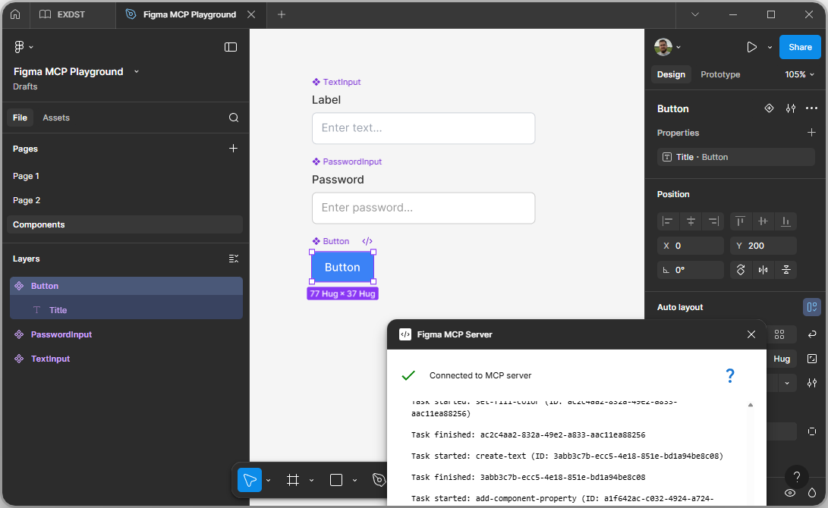Click the blue question mark in MCP Server dialog
The height and width of the screenshot is (508, 828).
tap(730, 375)
